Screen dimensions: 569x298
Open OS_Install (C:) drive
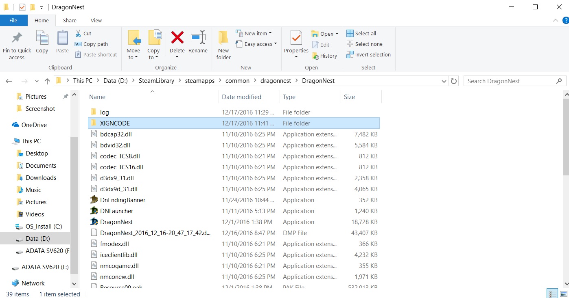pos(39,226)
